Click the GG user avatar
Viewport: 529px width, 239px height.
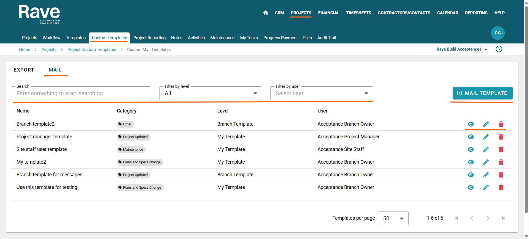(x=498, y=33)
